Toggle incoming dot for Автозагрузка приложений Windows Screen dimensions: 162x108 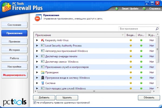(x=131, y=51)
